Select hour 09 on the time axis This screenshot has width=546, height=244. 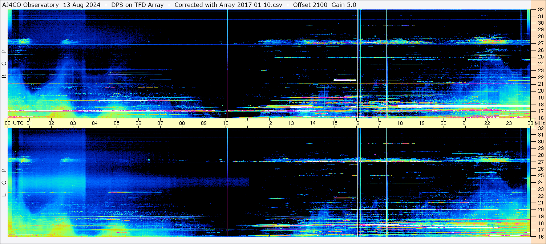pos(204,123)
